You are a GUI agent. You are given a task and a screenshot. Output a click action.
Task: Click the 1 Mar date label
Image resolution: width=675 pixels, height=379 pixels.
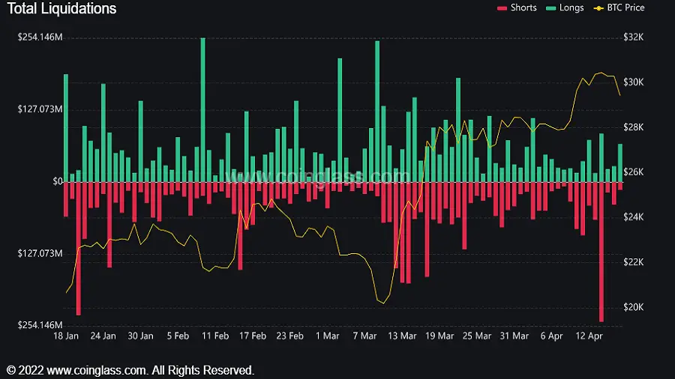pos(327,336)
